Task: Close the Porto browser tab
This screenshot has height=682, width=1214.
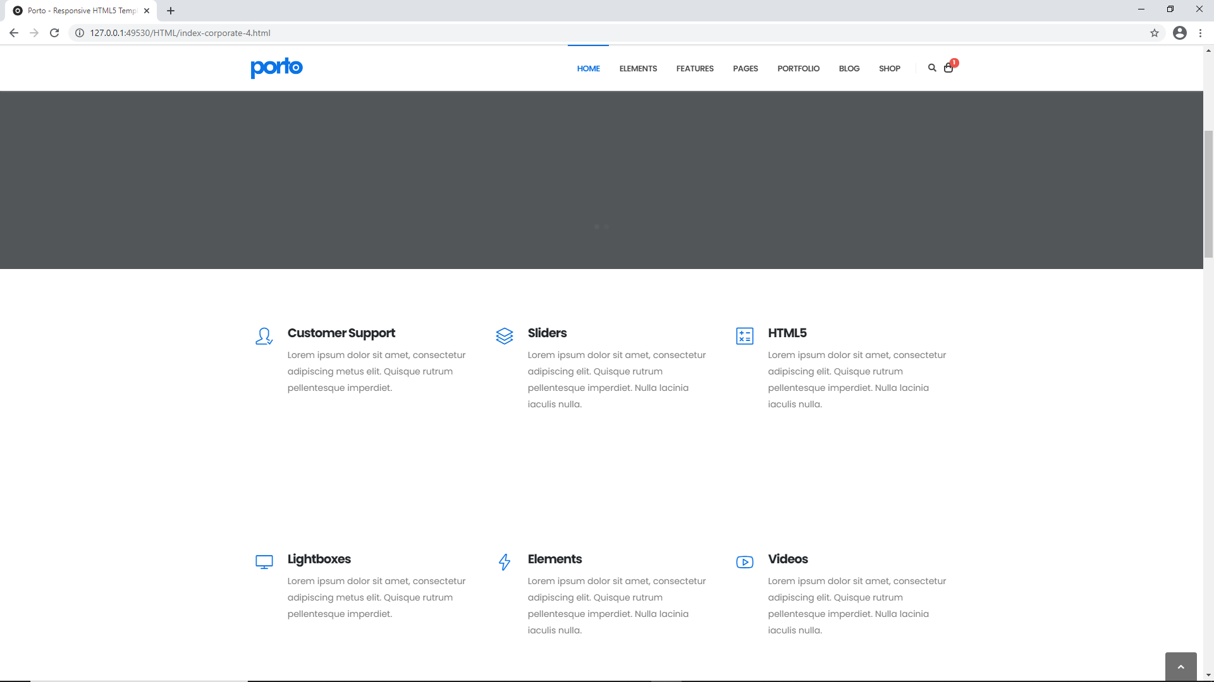Action: click(x=147, y=11)
